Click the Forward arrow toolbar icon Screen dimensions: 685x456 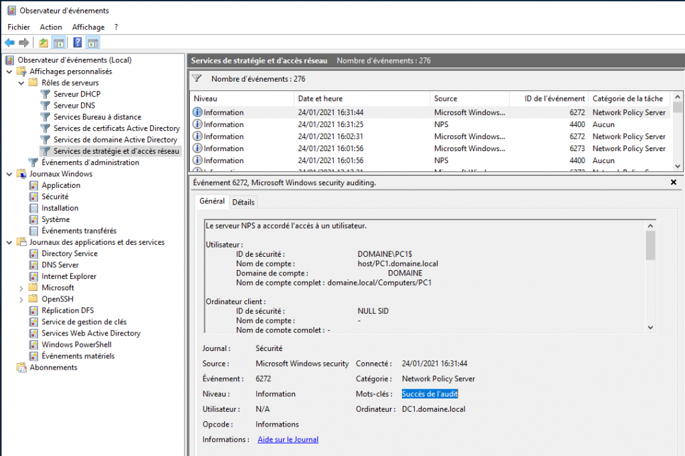(24, 42)
